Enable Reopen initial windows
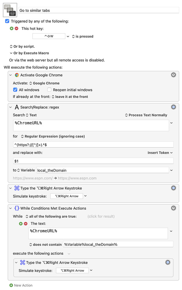This screenshot has height=290, width=182. pyautogui.click(x=49, y=90)
